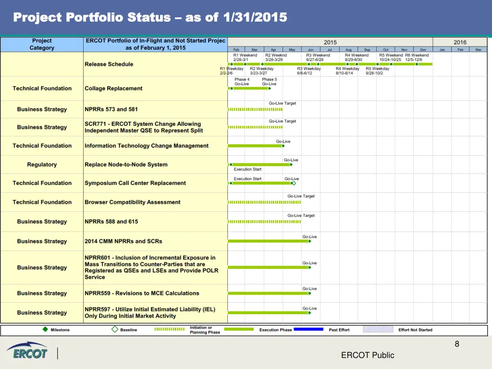Click the ERCOT logo
Screen dimensions: 492x369
tap(27, 350)
